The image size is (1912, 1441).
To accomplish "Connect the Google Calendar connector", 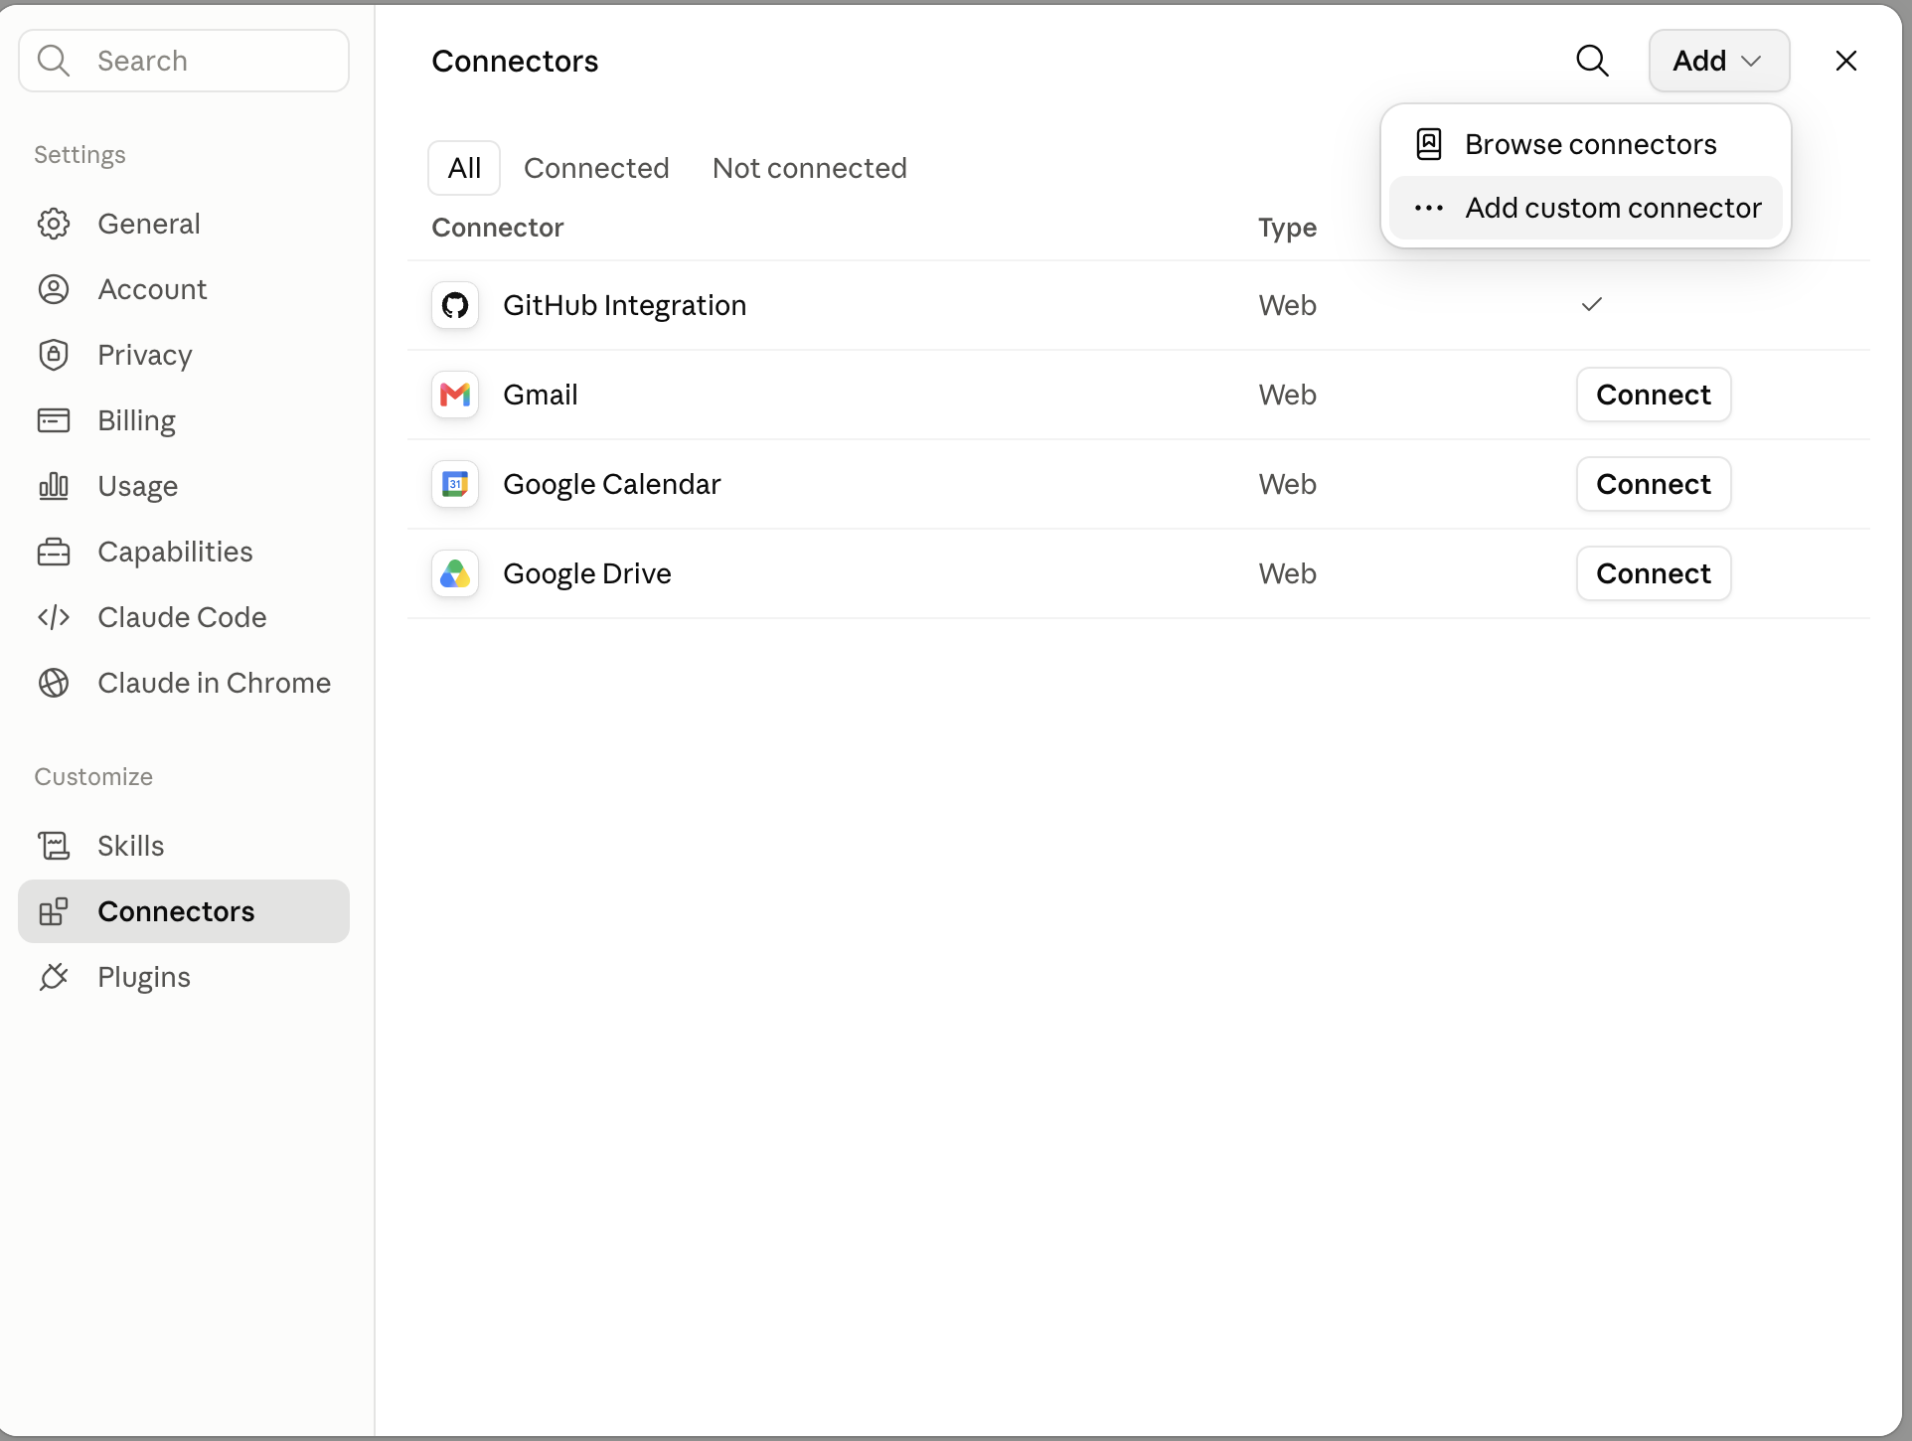I will 1654,484.
